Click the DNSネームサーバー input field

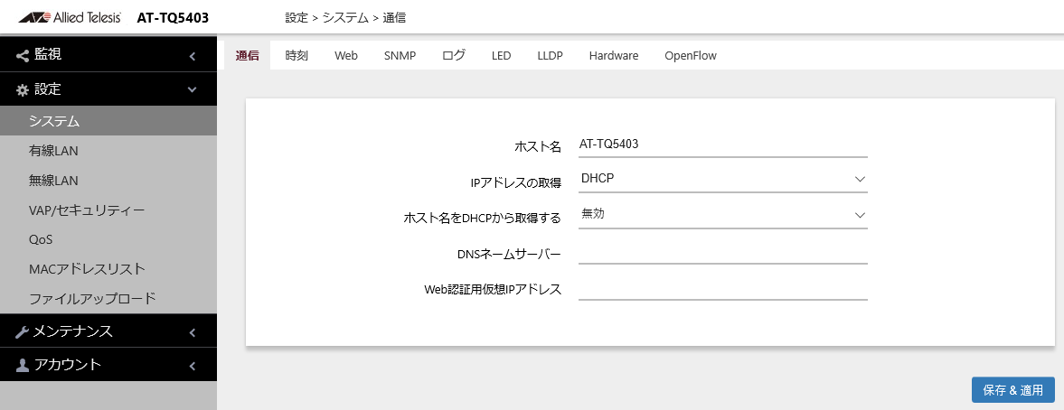722,252
